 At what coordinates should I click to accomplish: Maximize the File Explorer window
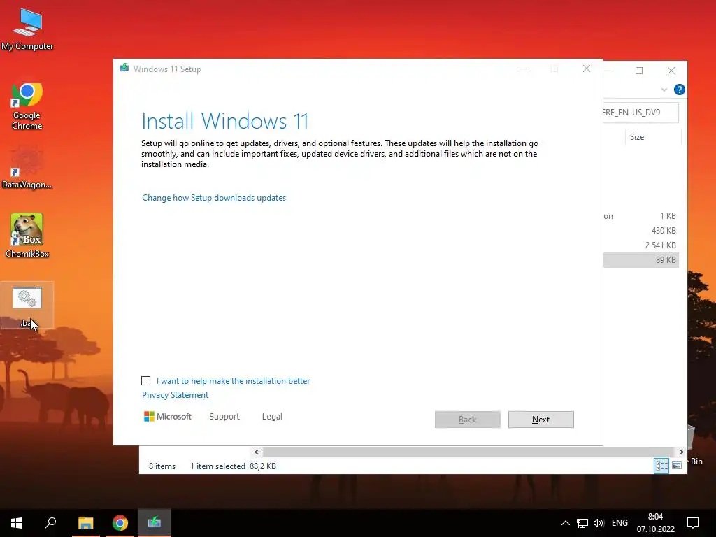pos(639,71)
